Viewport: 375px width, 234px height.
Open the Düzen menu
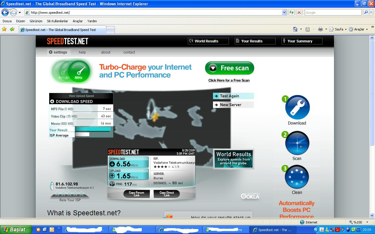click(21, 21)
